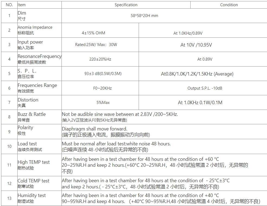This screenshot has width=267, height=206.
Task: Click the 'Rated:25W/ Max: 30W' cell
Action: coord(96,45)
